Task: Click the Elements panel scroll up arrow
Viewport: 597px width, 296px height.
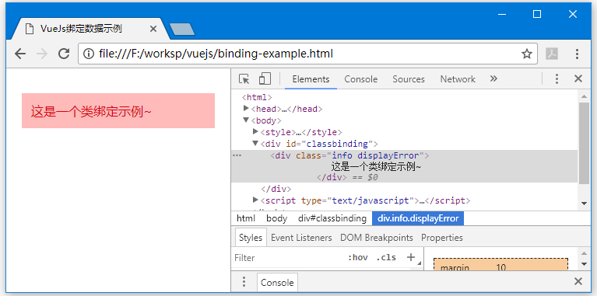Action: [x=584, y=96]
